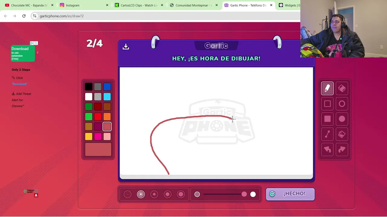Pick the white color swatch

coord(89,97)
